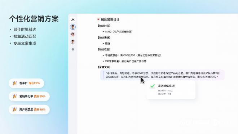Click the small gray circle under the avatars

point(73,49)
